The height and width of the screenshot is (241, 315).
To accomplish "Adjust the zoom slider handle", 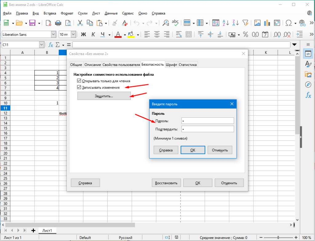I will [x=278, y=237].
